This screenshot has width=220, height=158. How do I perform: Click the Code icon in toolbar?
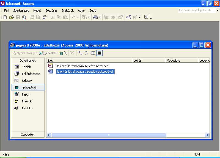coord(106,17)
